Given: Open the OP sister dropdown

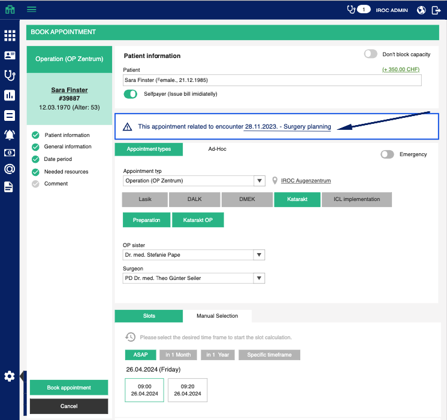Looking at the screenshot, I should (x=259, y=255).
